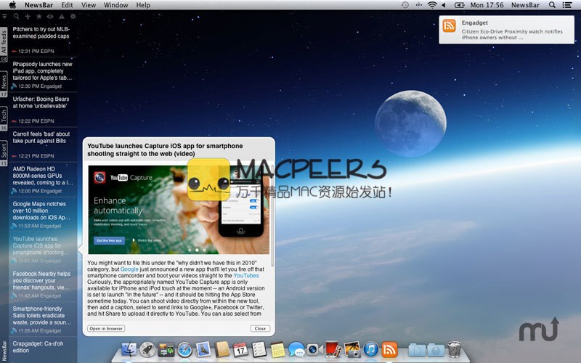The width and height of the screenshot is (581, 363).
Task: Click Time Machine icon in menu bar
Action: click(x=405, y=5)
